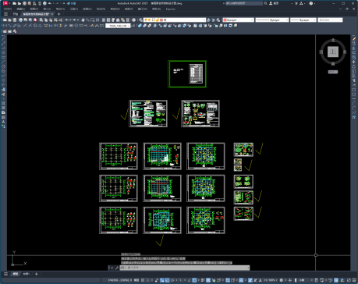Click the red color swatch in color control
The image size is (358, 284).
click(225, 20)
